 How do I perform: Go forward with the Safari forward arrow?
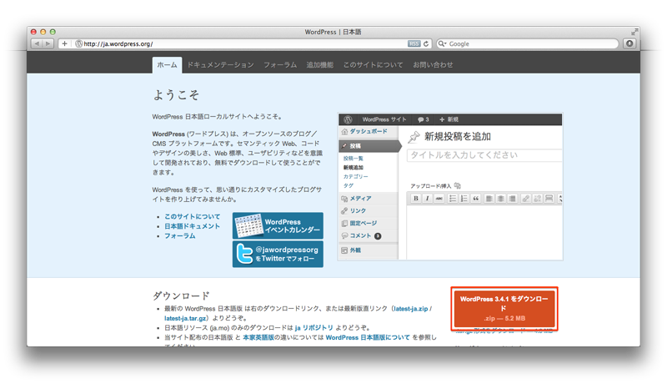click(48, 43)
